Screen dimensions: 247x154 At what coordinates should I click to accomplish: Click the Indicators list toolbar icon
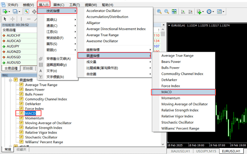(x=199, y=11)
